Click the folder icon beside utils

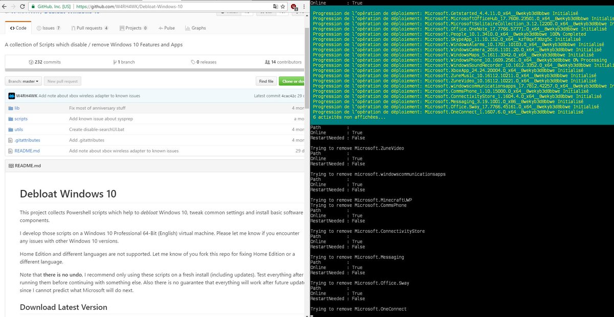[x=10, y=130]
